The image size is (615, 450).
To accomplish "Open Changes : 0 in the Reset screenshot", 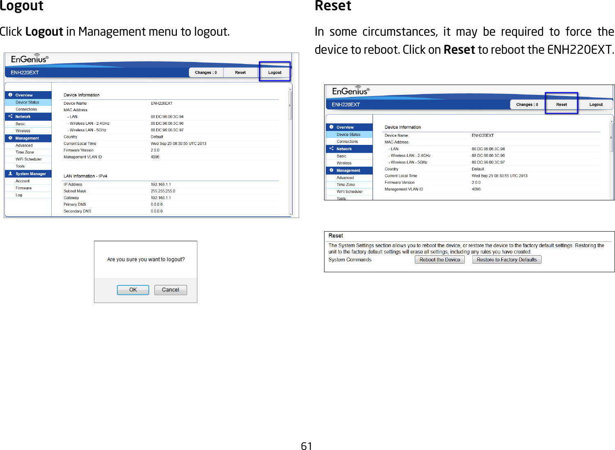I will pyautogui.click(x=527, y=104).
